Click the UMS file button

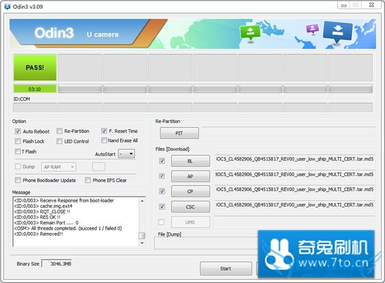[191, 222]
